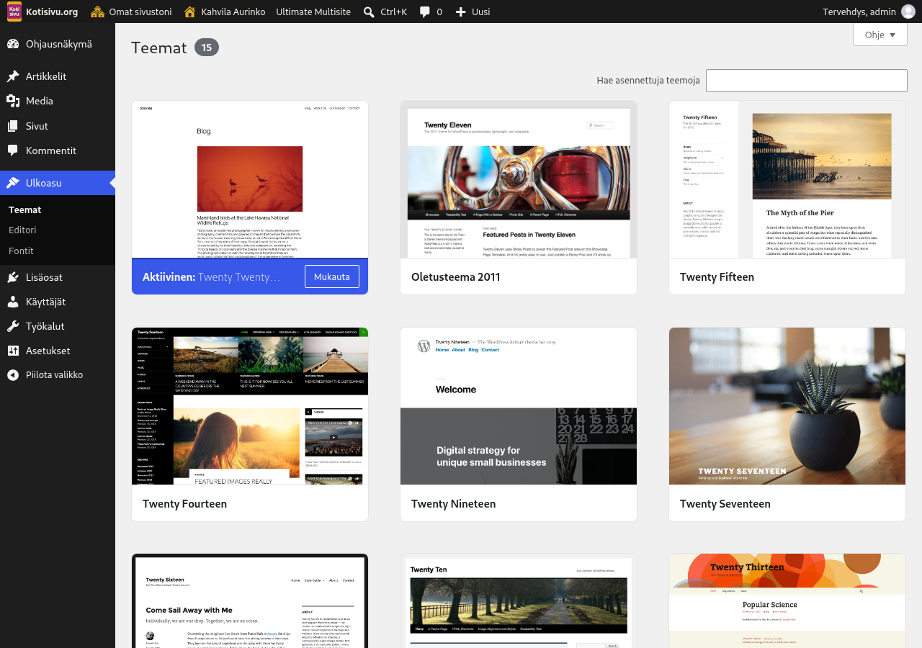Click the Artikkelit pin icon
The image size is (922, 648).
pyautogui.click(x=13, y=76)
